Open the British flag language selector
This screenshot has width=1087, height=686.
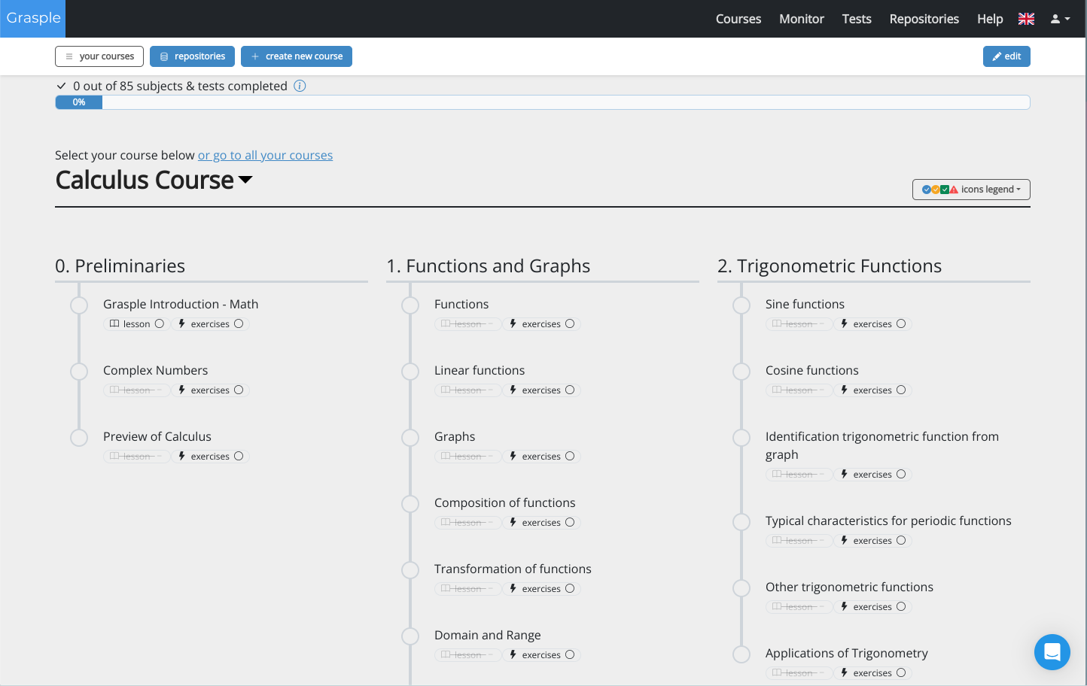coord(1026,19)
